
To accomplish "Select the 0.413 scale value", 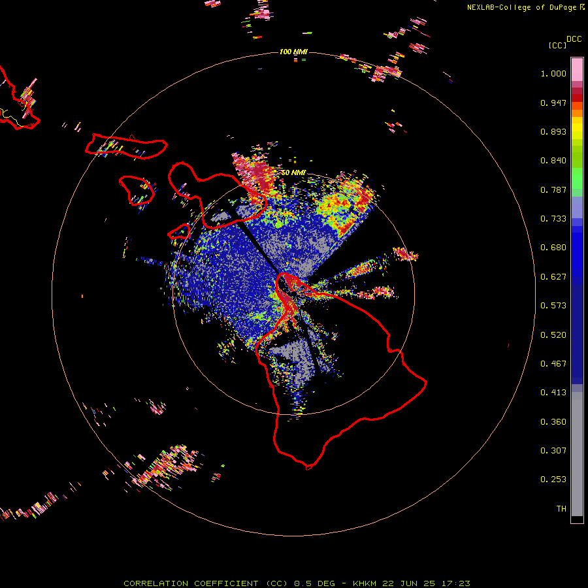I will coord(553,393).
